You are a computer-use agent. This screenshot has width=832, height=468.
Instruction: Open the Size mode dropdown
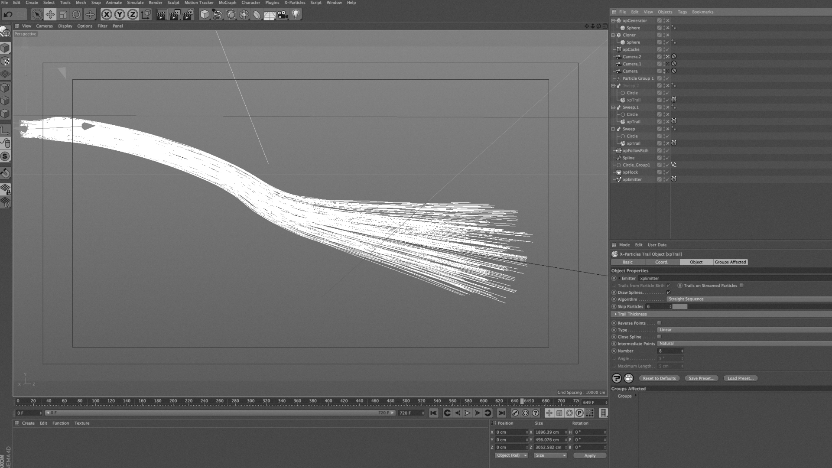(550, 455)
